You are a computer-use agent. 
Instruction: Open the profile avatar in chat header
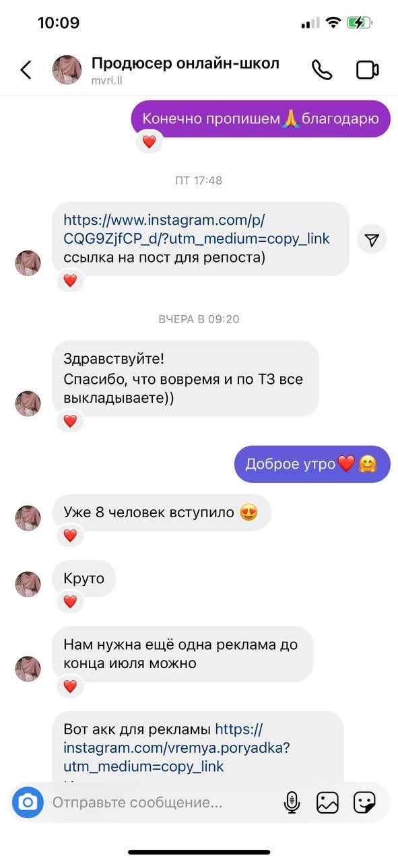(67, 70)
